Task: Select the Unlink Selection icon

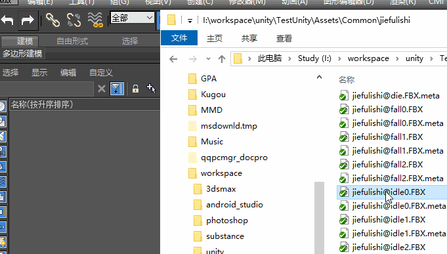Action: [x=74, y=20]
